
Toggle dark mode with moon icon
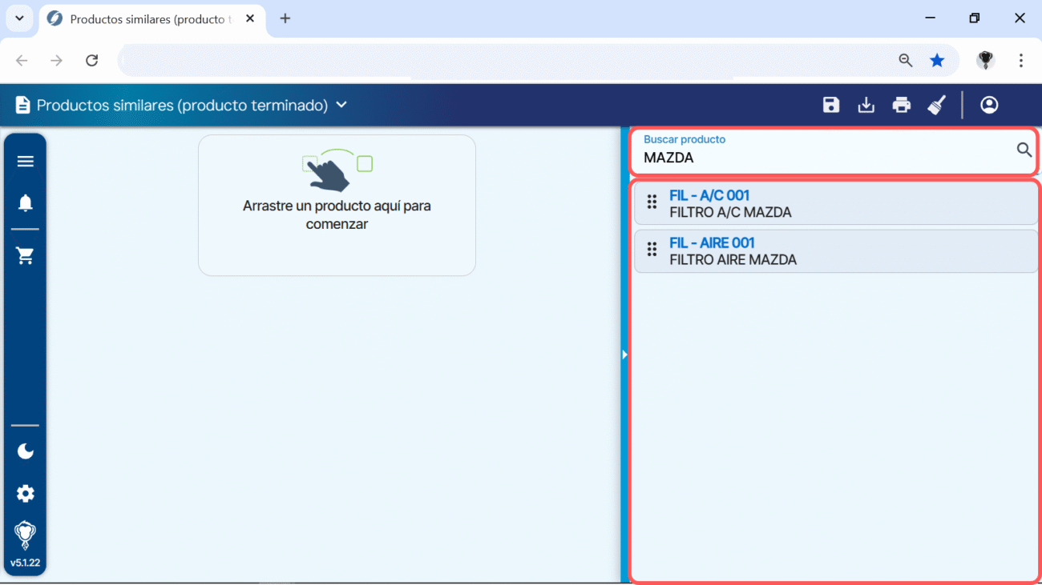pos(26,452)
